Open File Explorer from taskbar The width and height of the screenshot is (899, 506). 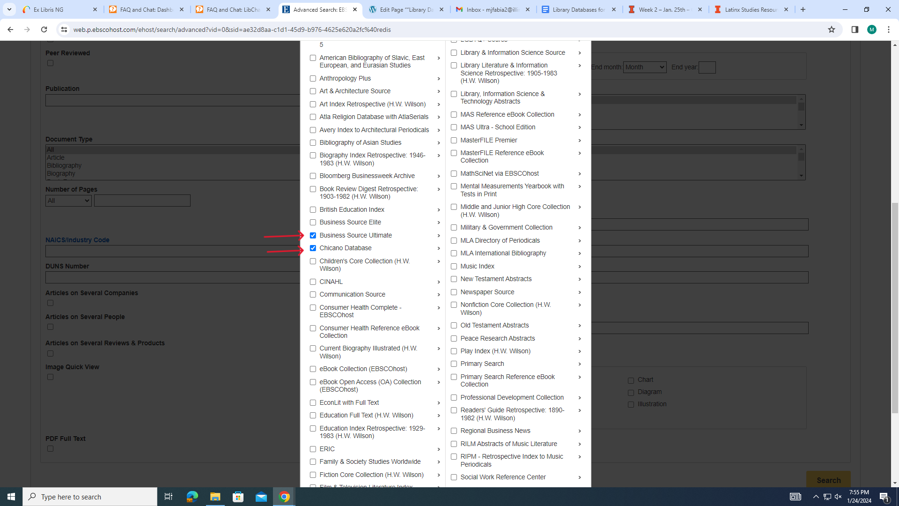click(215, 497)
